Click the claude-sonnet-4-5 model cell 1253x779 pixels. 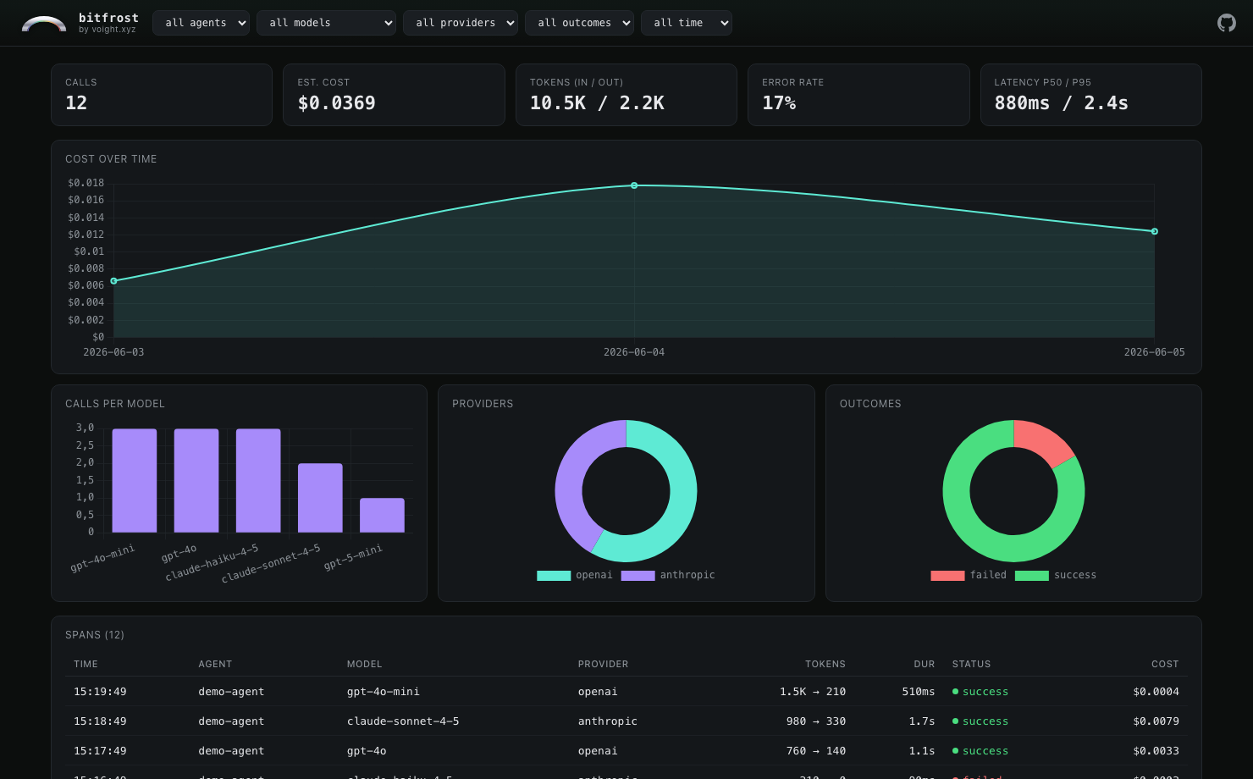tap(403, 721)
